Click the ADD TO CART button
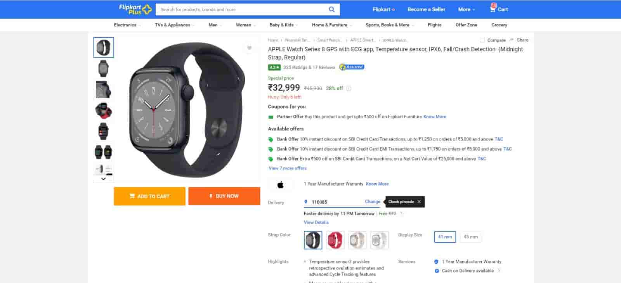Image resolution: width=621 pixels, height=283 pixels. [x=149, y=196]
